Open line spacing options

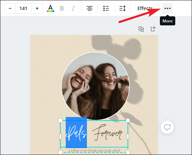tap(122, 8)
